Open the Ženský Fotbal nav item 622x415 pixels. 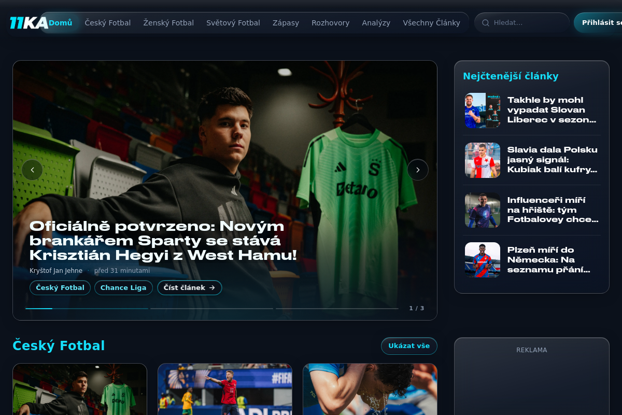click(168, 23)
